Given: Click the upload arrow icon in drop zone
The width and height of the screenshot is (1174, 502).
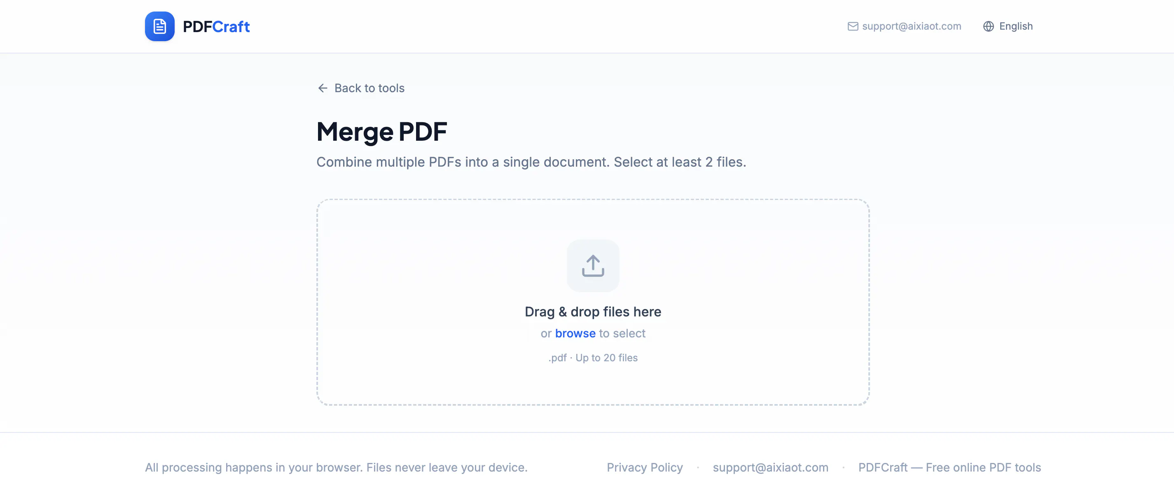Looking at the screenshot, I should tap(593, 265).
